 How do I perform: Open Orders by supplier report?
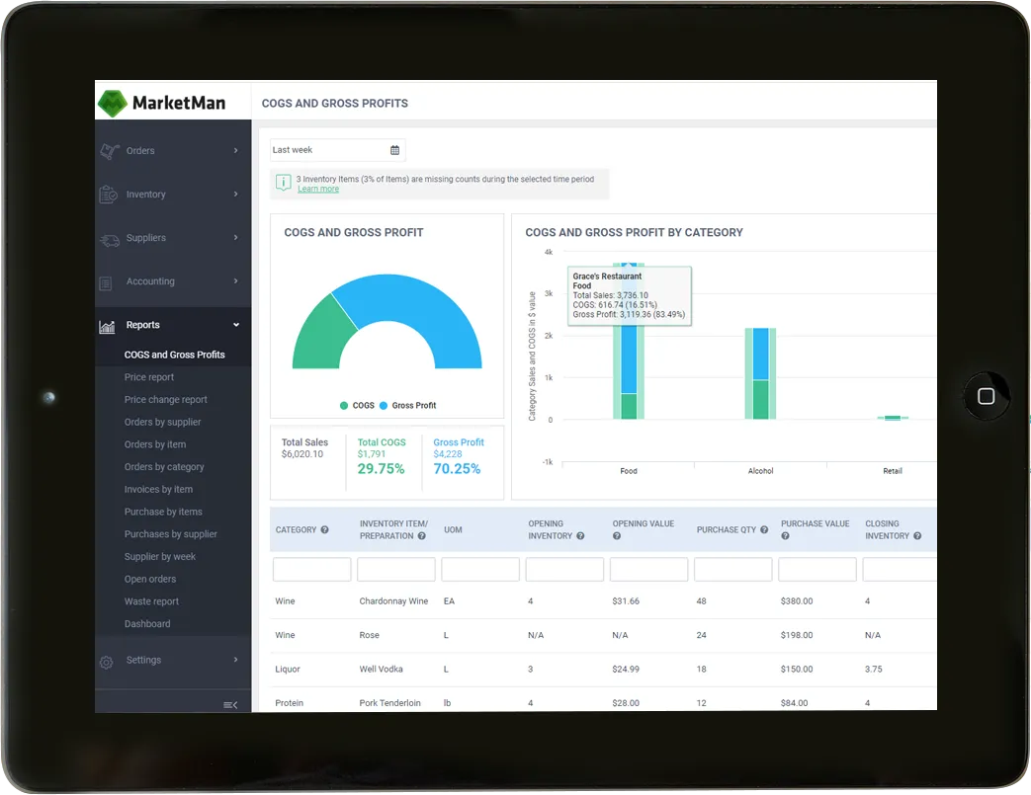pyautogui.click(x=162, y=422)
